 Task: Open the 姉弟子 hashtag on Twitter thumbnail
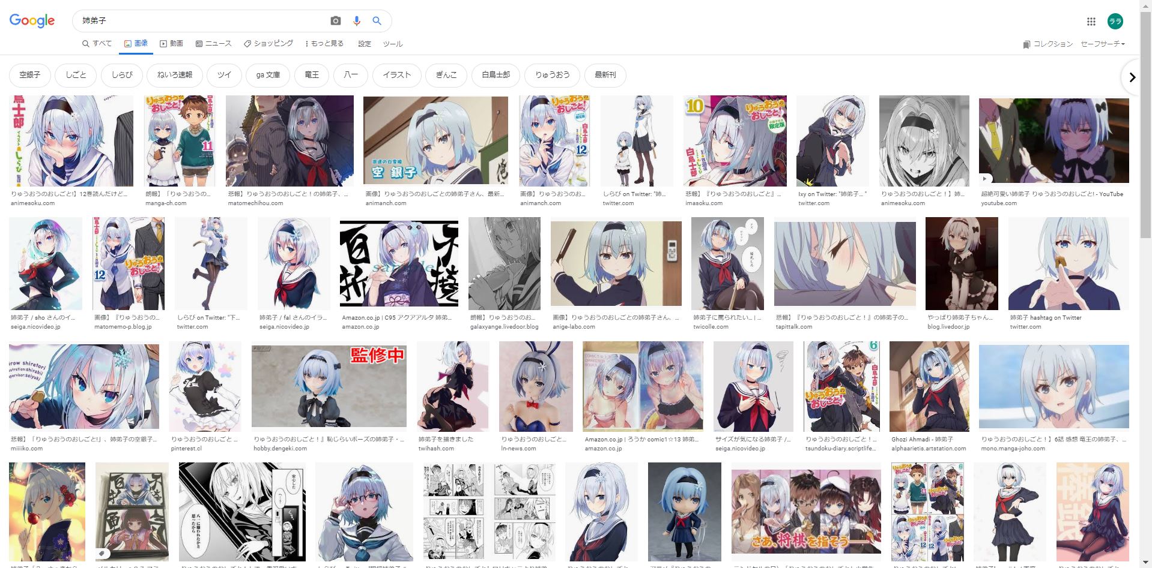tap(1069, 264)
